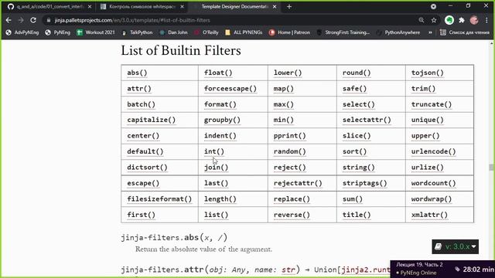Screen dimensions: 495x278
Task: Open the round() filter link
Action: pyautogui.click(x=357, y=73)
